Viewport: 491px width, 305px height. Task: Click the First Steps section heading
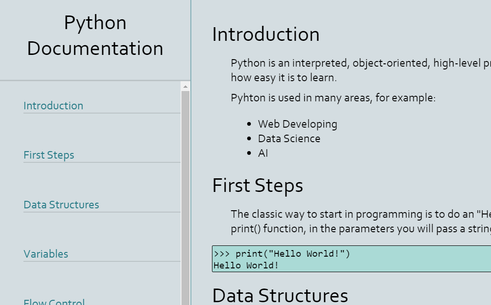point(258,185)
